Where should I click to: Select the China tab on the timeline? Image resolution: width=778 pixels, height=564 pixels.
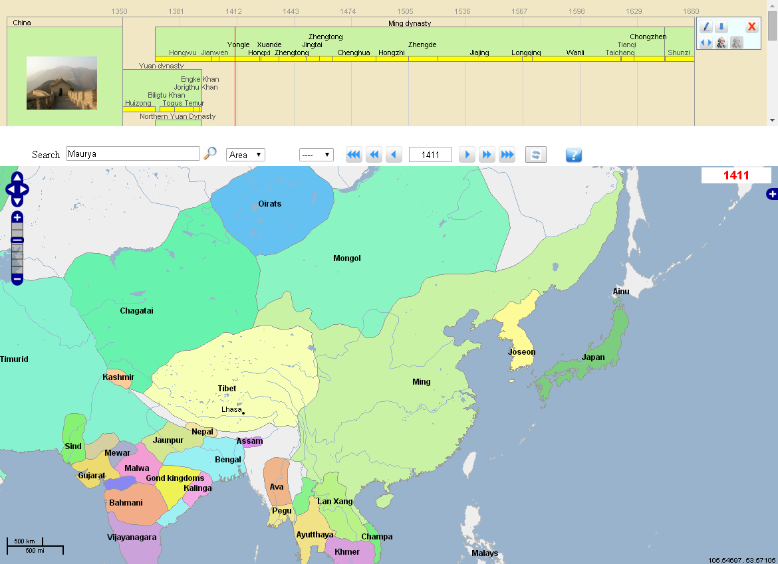21,22
